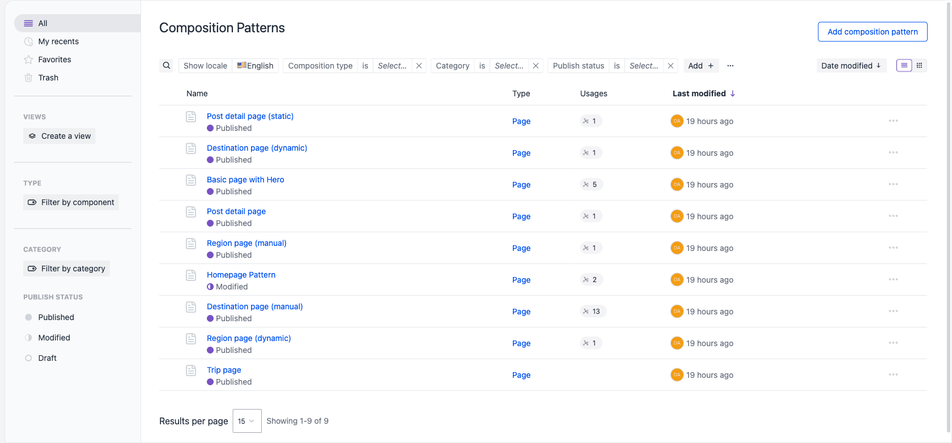Sort by Last modified column header
The height and width of the screenshot is (443, 952).
pos(704,93)
